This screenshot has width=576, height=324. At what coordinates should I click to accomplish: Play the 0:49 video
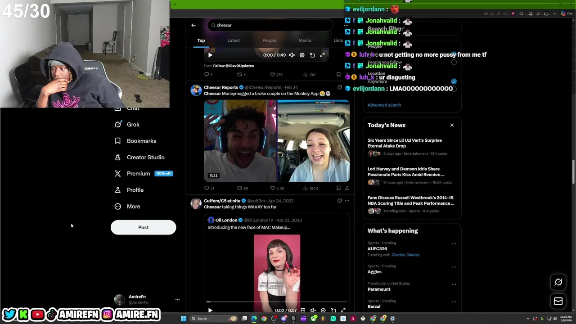(210, 55)
